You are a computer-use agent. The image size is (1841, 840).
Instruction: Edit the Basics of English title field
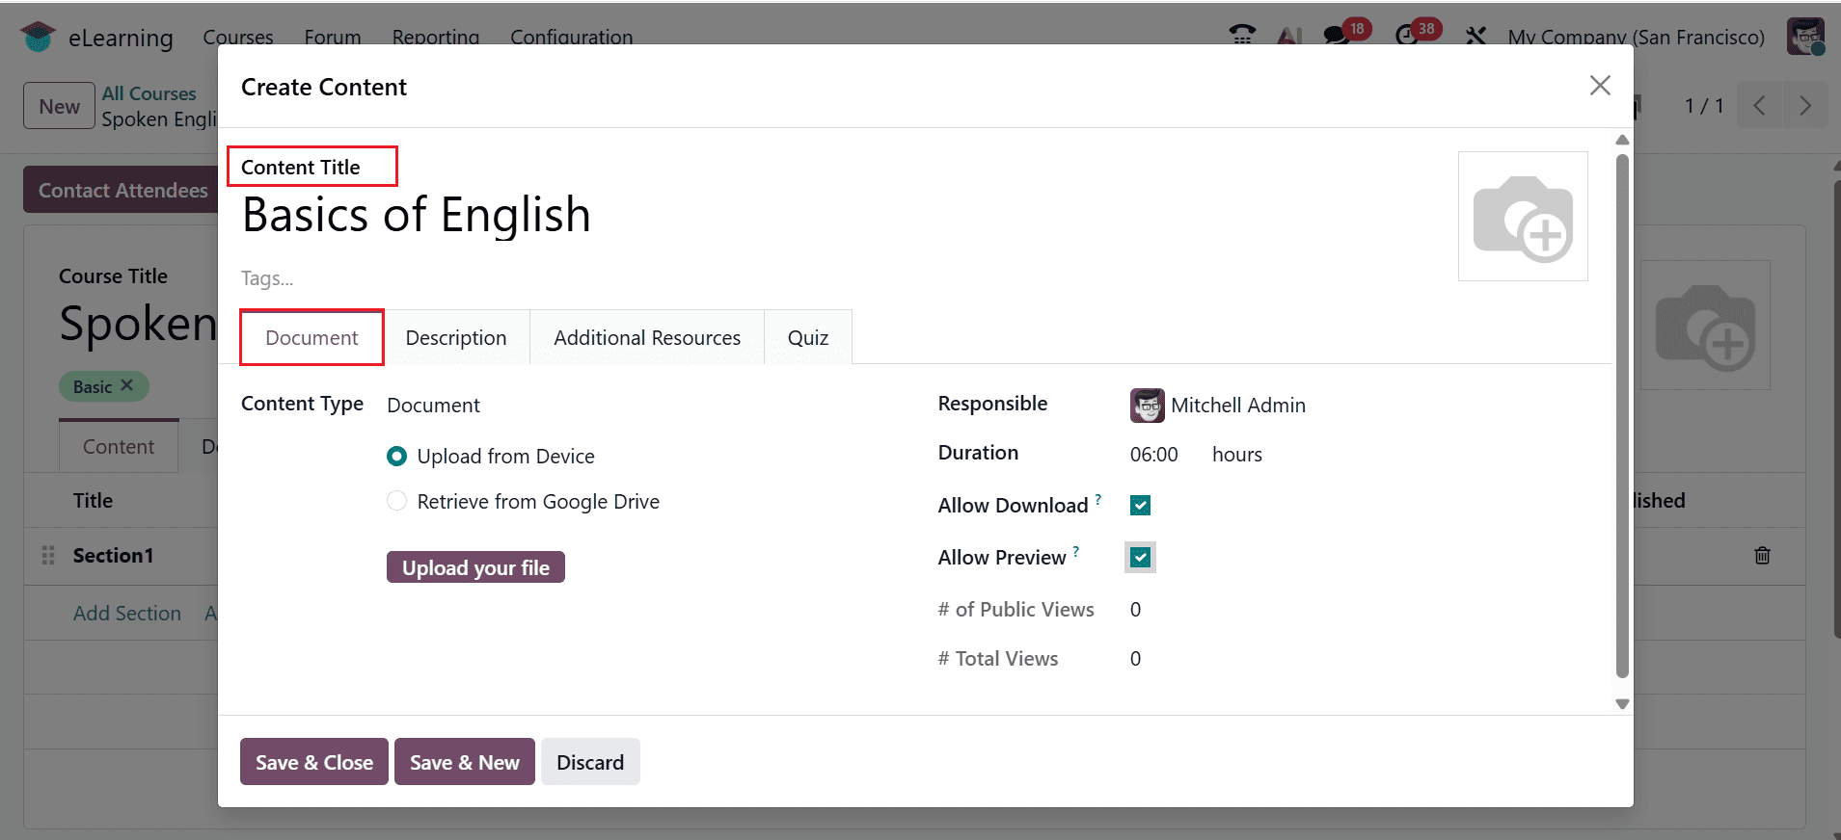417,214
